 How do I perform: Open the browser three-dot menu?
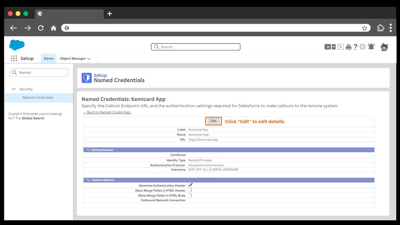391,28
